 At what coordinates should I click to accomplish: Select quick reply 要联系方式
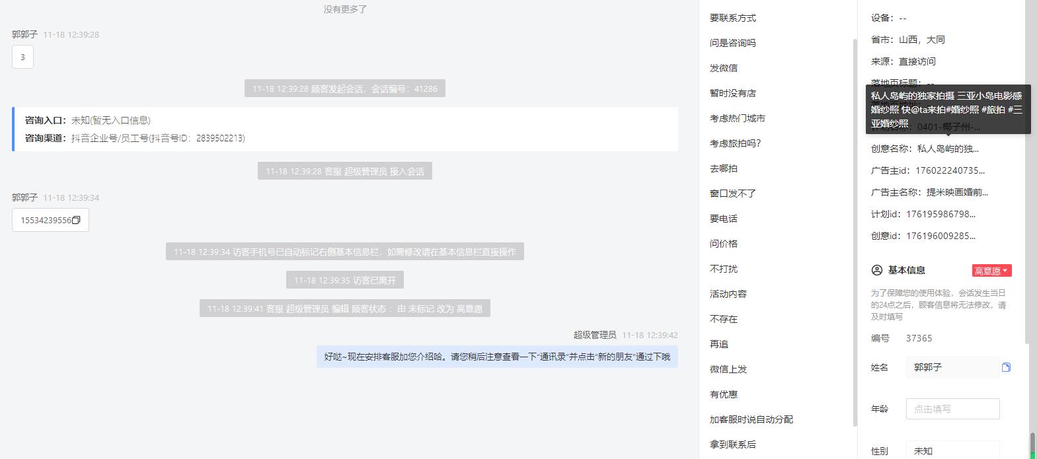pyautogui.click(x=733, y=18)
